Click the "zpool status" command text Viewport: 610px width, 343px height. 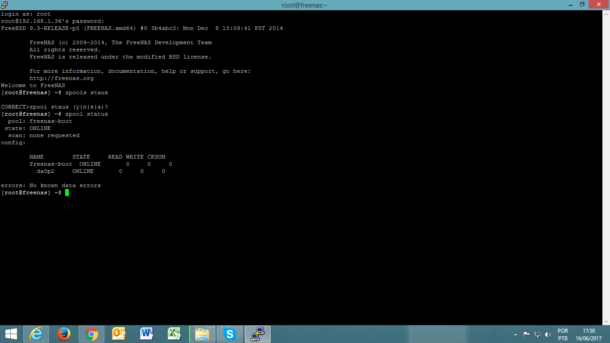click(x=87, y=114)
